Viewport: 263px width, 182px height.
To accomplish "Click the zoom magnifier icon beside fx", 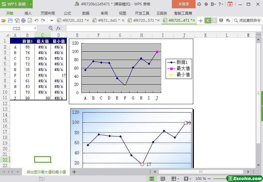I will 50,28.
